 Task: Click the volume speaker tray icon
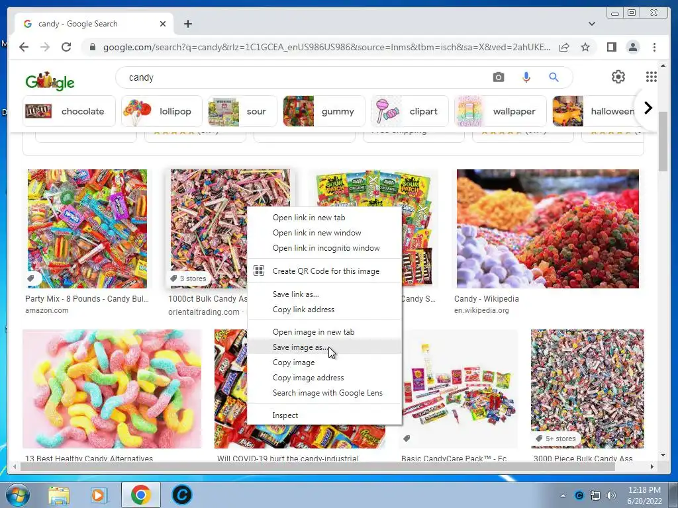tap(610, 495)
